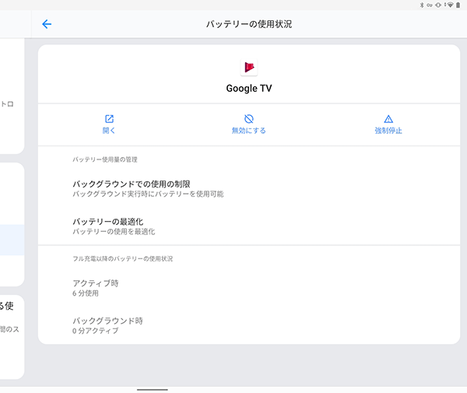This screenshot has width=467, height=393.
Task: Open Google TV via 開く icon
Action: 109,119
